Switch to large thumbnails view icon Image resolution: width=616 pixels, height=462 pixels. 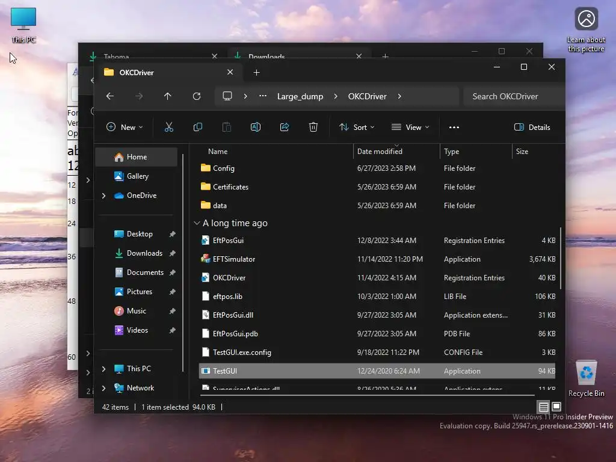click(x=556, y=407)
